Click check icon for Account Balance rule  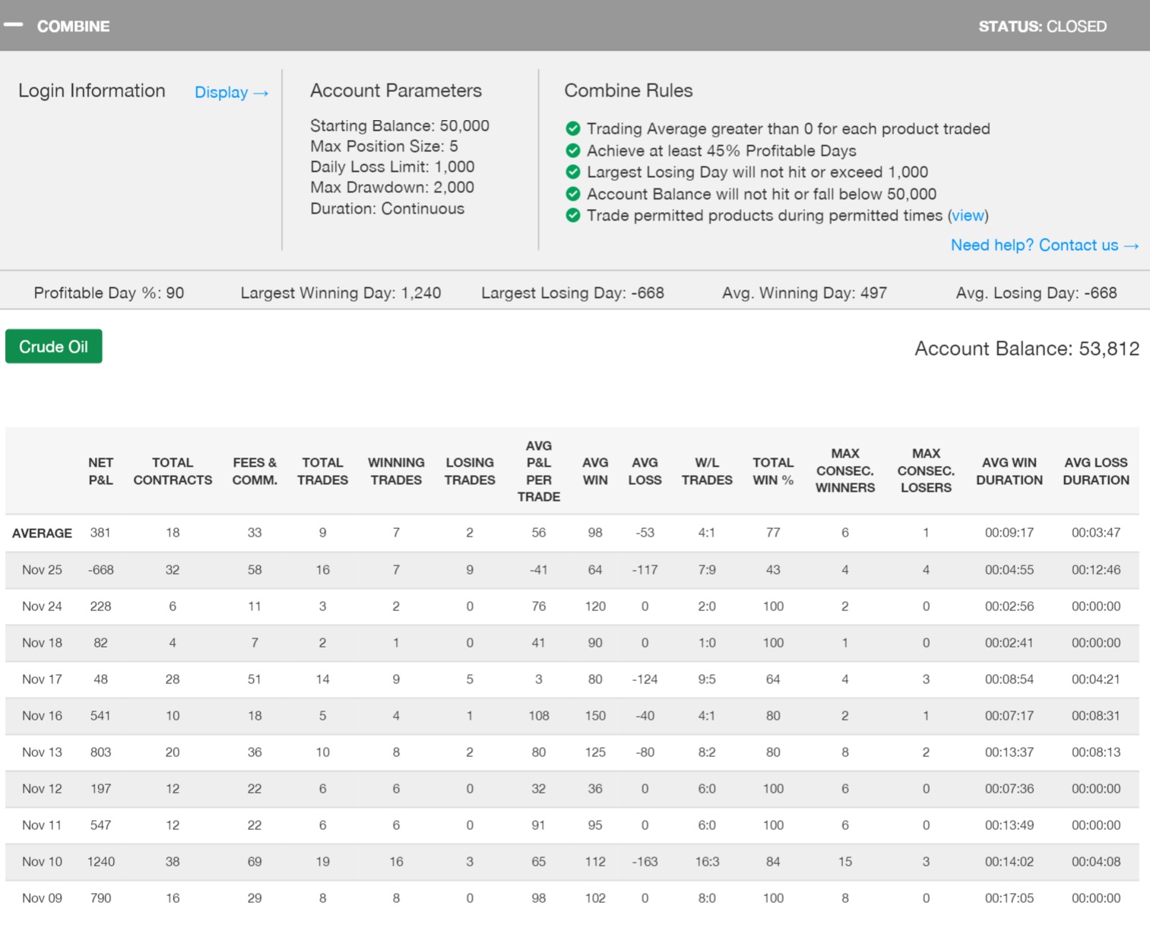[x=573, y=194]
